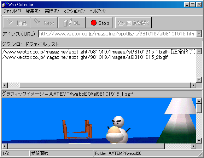Open the address URL dropdown arrow
This screenshot has height=158, width=204.
[x=199, y=34]
